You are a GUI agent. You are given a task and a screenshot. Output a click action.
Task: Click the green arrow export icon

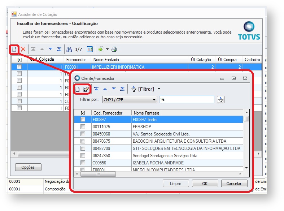coord(101,49)
